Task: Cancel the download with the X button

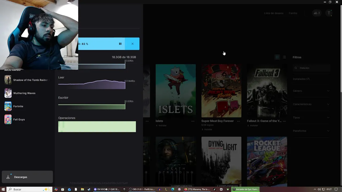Action: point(132,44)
